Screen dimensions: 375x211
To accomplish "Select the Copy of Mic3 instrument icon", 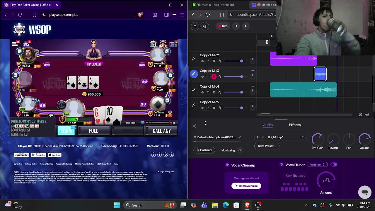I will (x=194, y=74).
